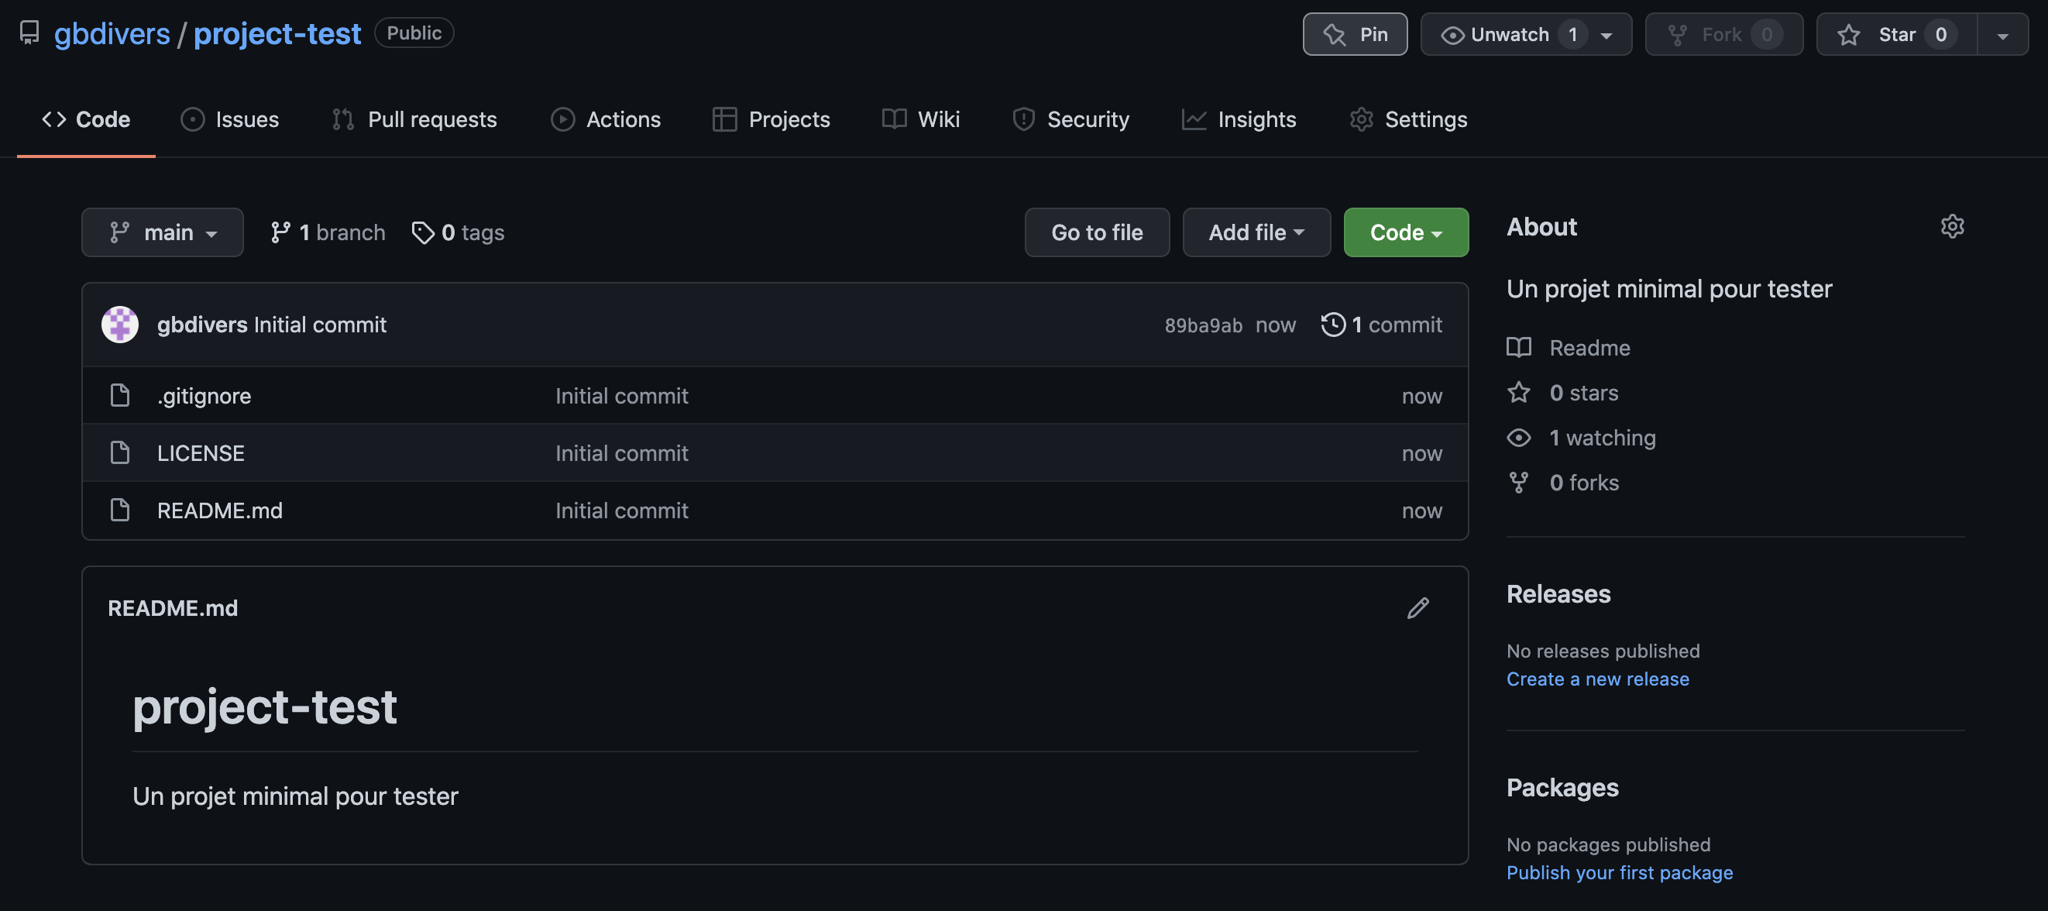Click the file icon next to LICENSE
This screenshot has width=2048, height=911.
[120, 452]
